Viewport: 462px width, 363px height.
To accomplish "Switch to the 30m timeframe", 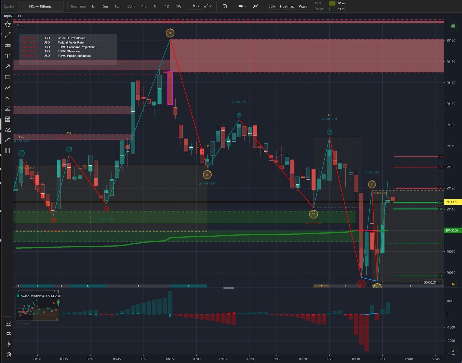I will [x=131, y=6].
